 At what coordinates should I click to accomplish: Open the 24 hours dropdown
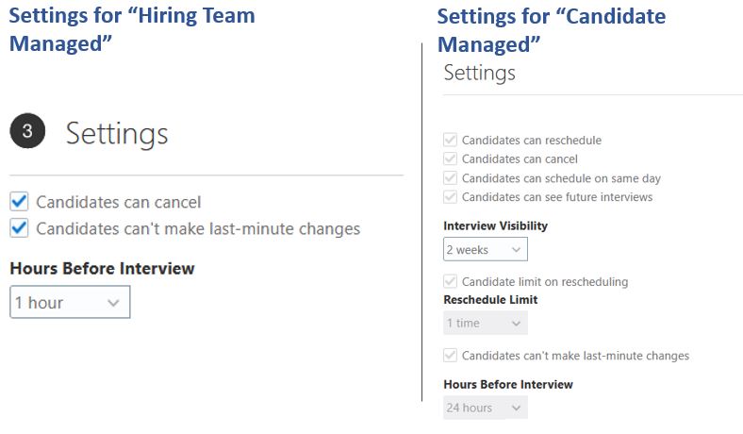click(x=486, y=408)
